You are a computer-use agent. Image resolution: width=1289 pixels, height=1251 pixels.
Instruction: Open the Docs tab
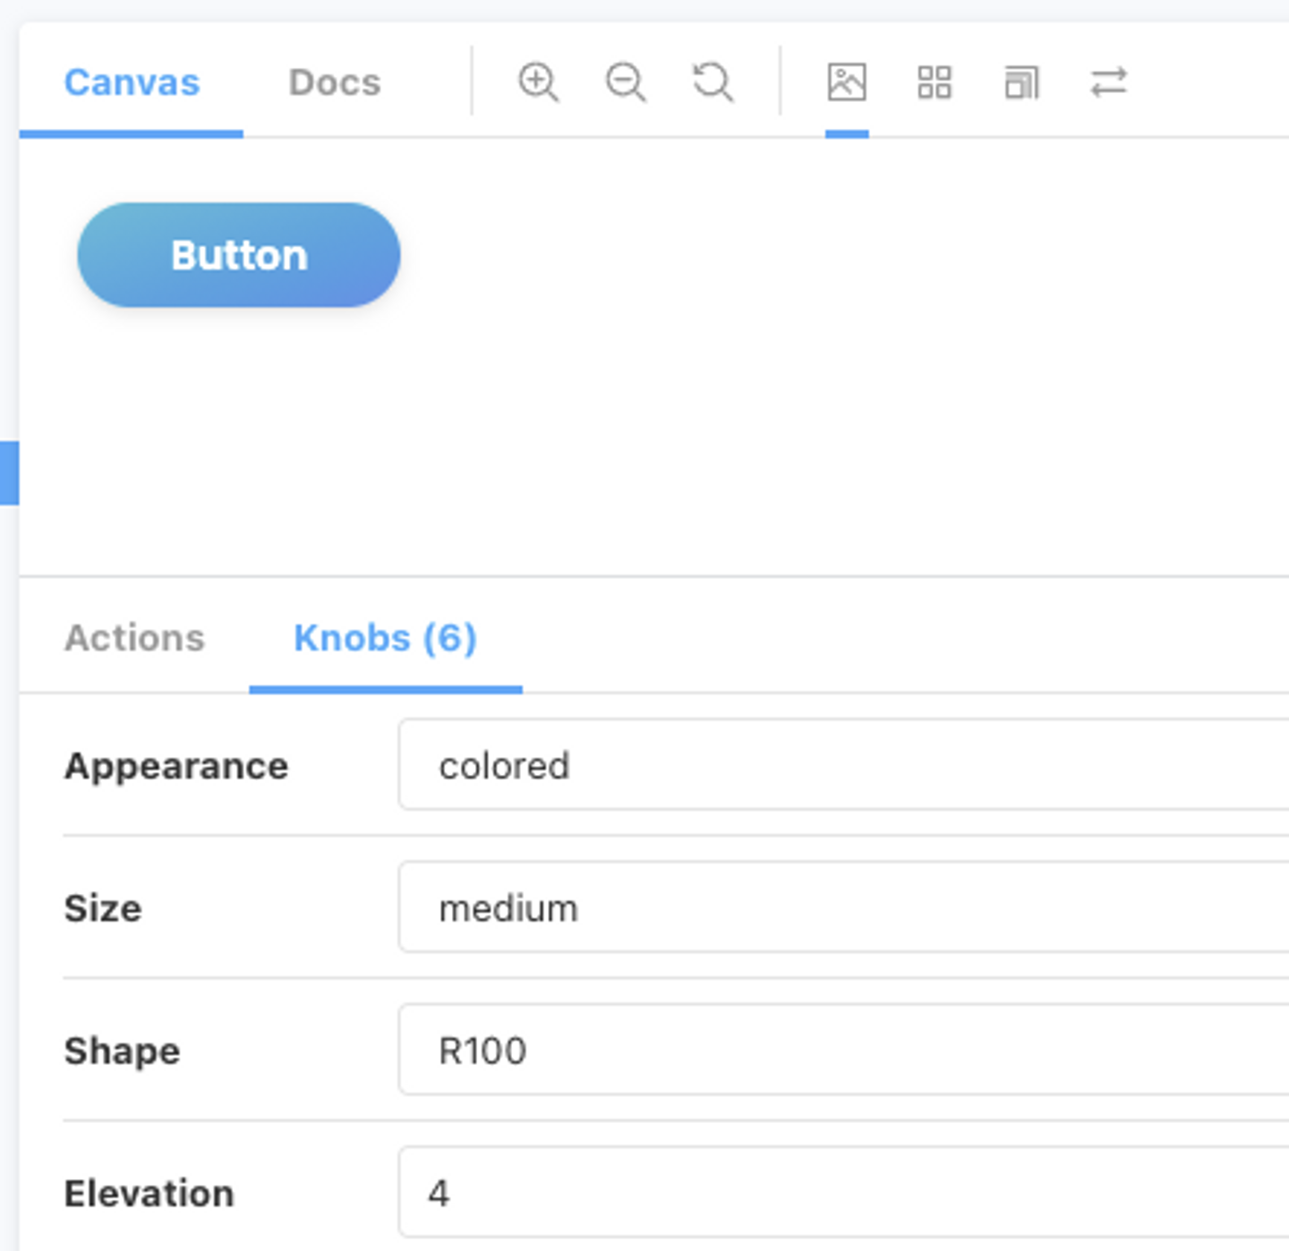334,82
